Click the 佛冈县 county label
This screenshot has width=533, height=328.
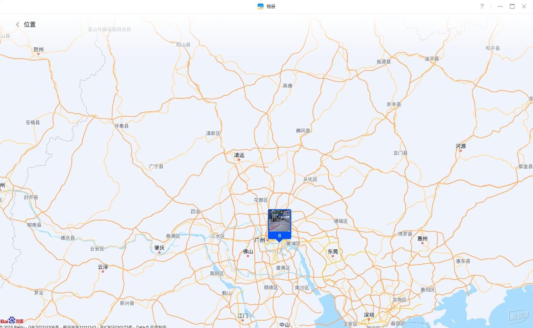click(x=303, y=131)
